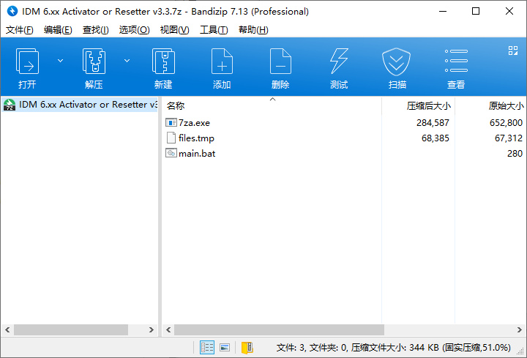Expand the dropdown arrow next to 解压

(127, 60)
